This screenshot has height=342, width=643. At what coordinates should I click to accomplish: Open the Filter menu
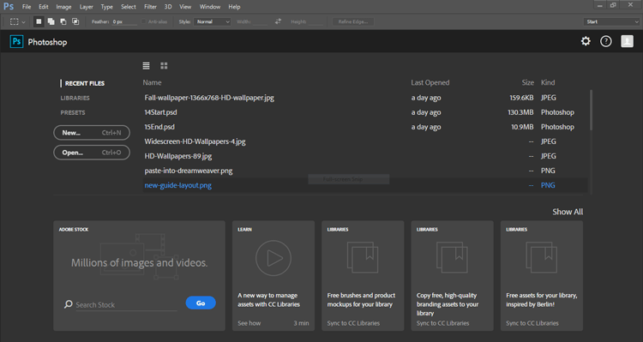(151, 7)
